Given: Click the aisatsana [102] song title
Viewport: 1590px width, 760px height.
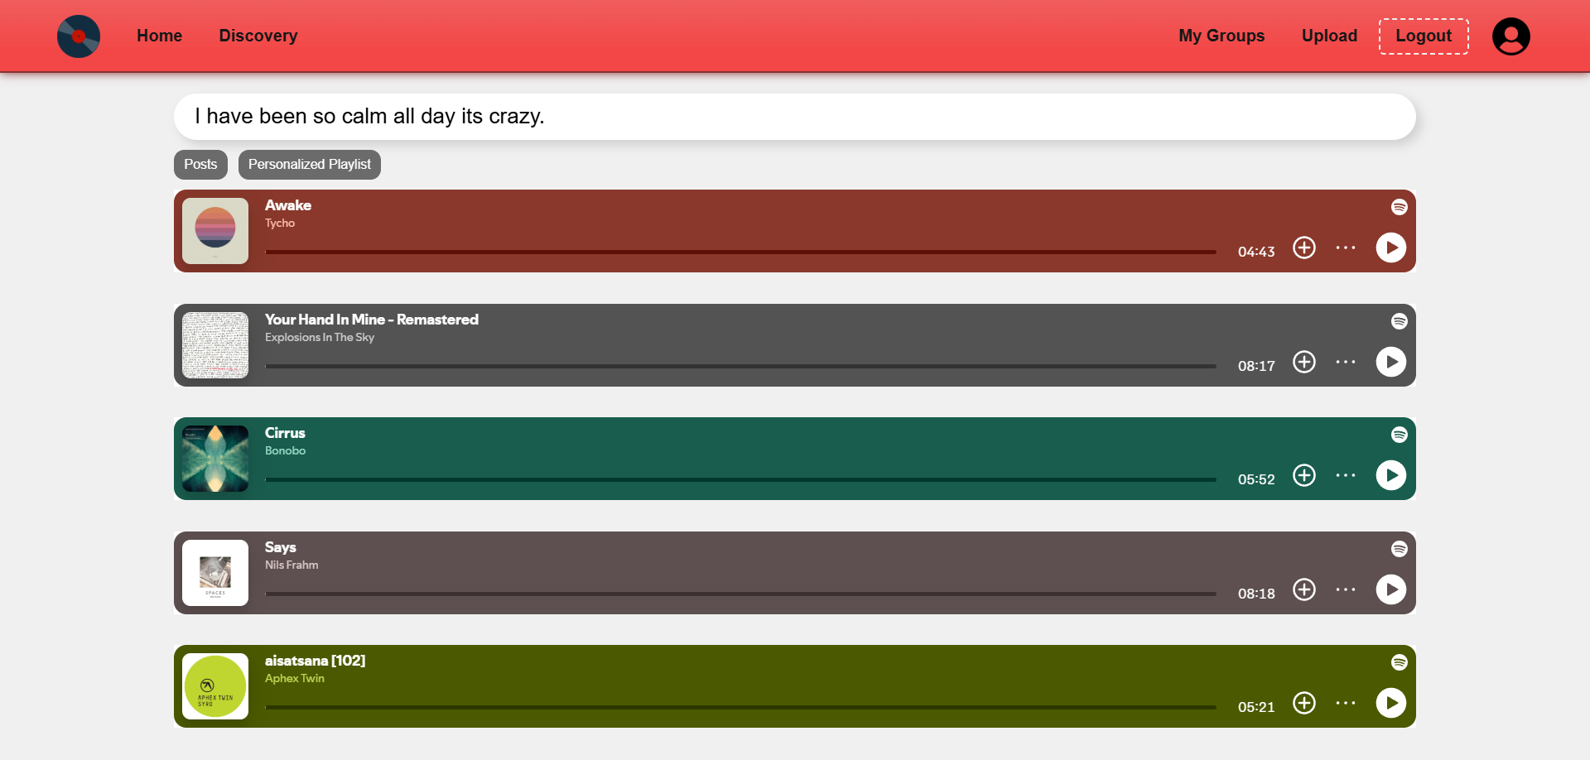Looking at the screenshot, I should (x=316, y=661).
